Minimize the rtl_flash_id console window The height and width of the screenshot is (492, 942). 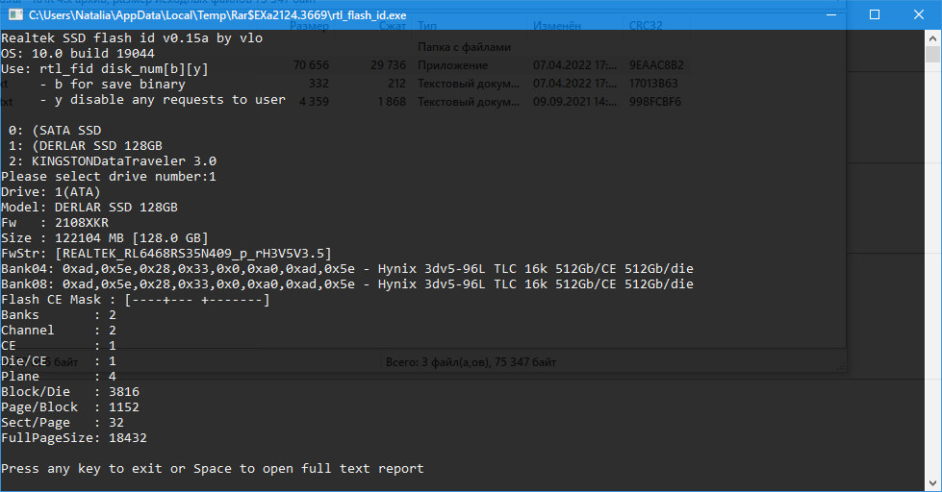pos(831,15)
